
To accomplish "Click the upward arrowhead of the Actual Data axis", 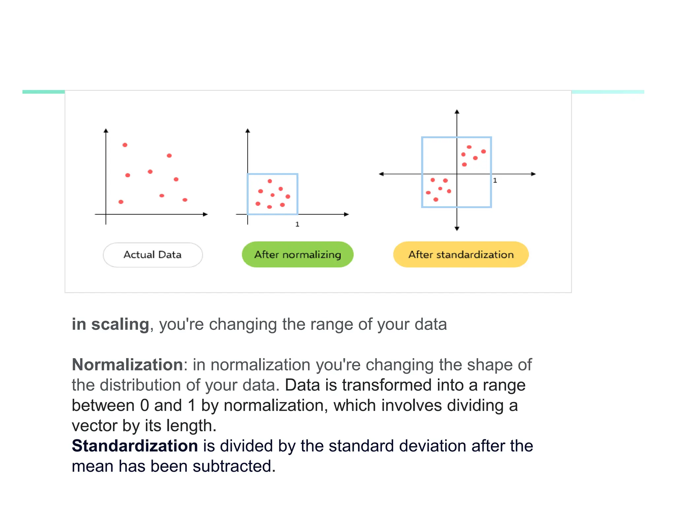I will [106, 131].
